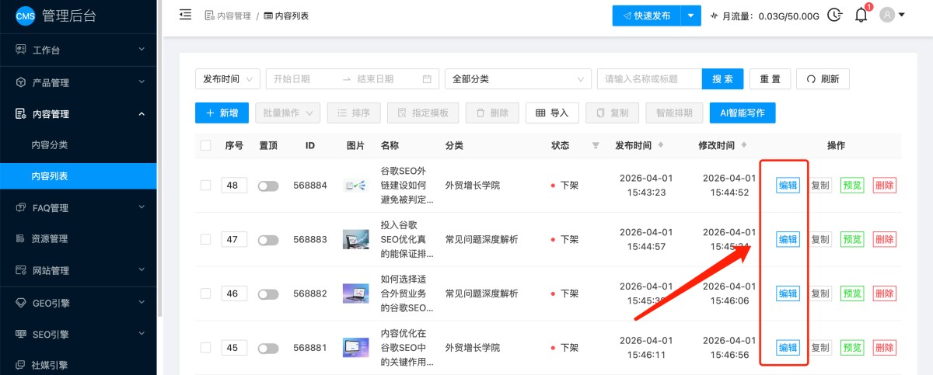The height and width of the screenshot is (375, 933).
Task: Click the 产品管理 cube icon
Action: coord(21,82)
